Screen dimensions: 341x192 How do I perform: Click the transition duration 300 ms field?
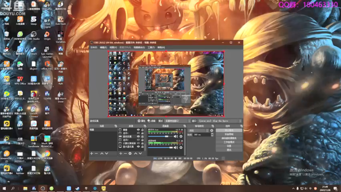pos(202,135)
